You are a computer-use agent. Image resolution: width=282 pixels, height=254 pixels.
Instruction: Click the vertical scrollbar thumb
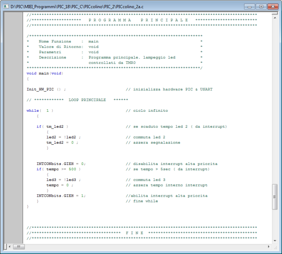coord(275,197)
